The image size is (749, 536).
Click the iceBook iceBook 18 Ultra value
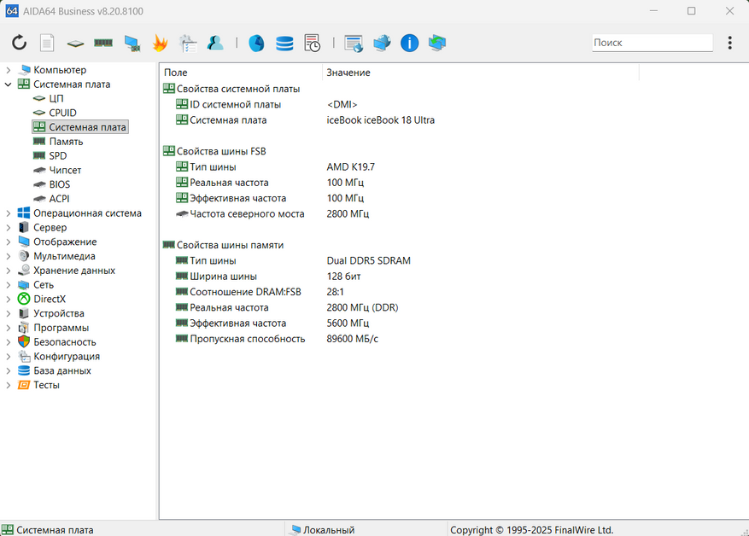[x=380, y=120]
